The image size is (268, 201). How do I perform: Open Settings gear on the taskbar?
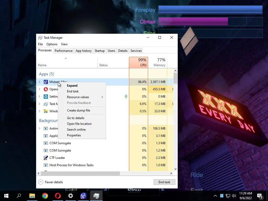point(71,196)
